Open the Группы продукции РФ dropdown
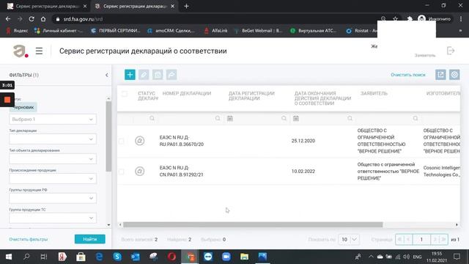The width and height of the screenshot is (469, 264). tap(53, 198)
